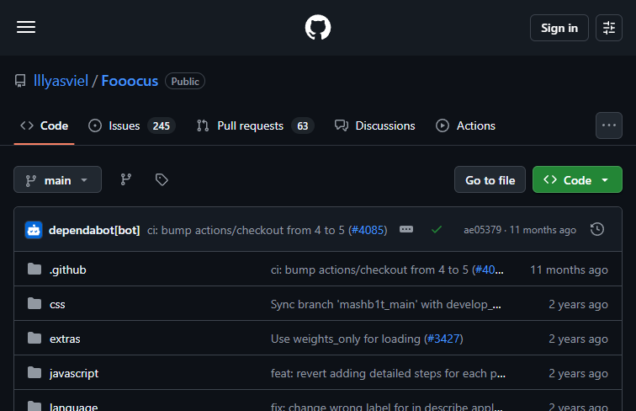
Task: View commit history clock icon
Action: click(x=597, y=229)
